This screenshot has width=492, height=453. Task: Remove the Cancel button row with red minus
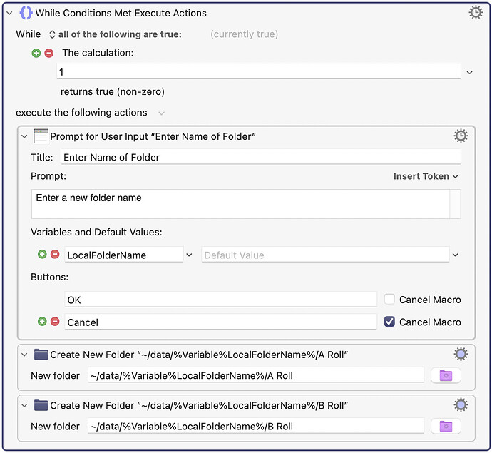pos(55,322)
